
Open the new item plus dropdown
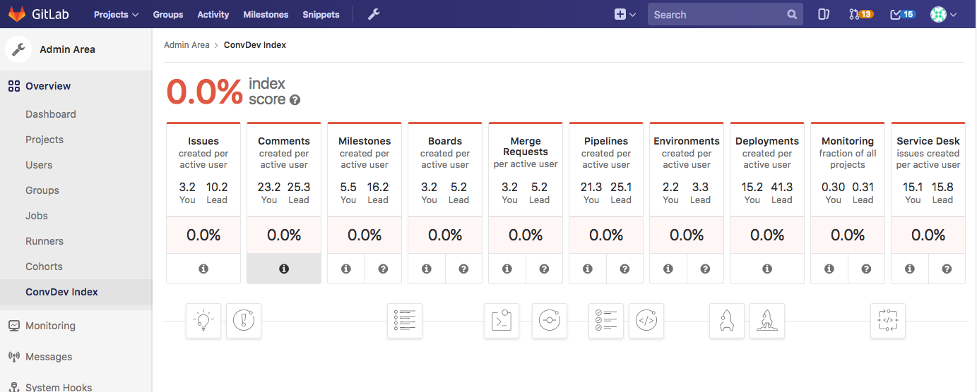pos(624,14)
